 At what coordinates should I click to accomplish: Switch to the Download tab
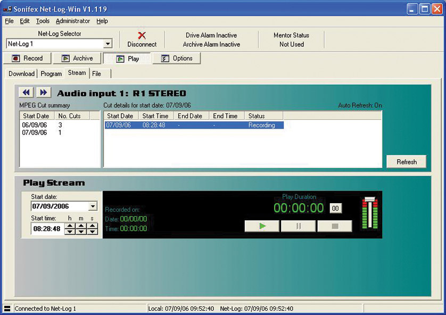tap(21, 74)
